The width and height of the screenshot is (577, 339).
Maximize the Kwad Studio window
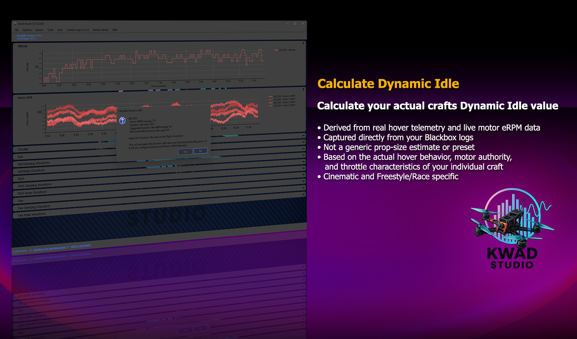[295, 24]
